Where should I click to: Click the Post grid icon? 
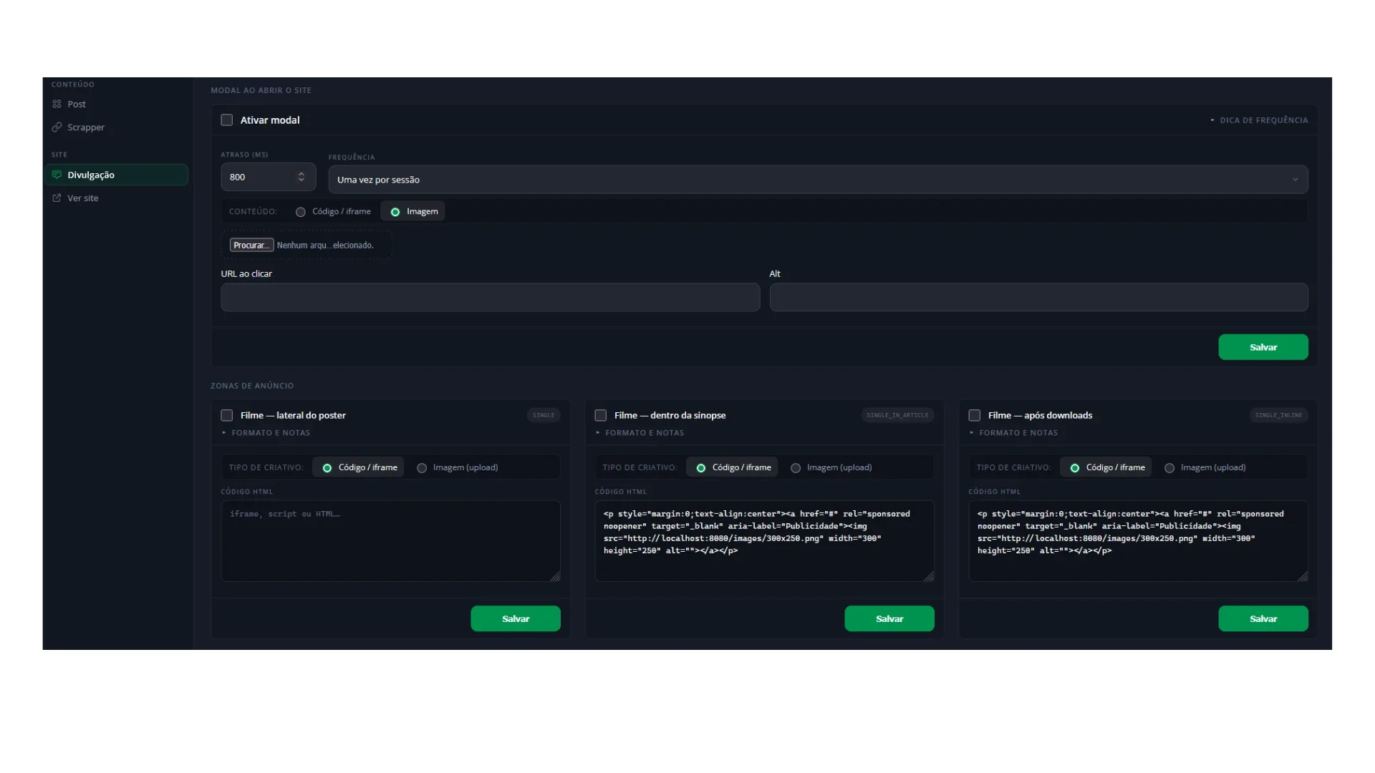(57, 104)
